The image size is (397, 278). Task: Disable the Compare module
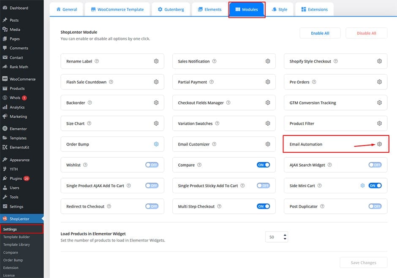[x=263, y=165]
